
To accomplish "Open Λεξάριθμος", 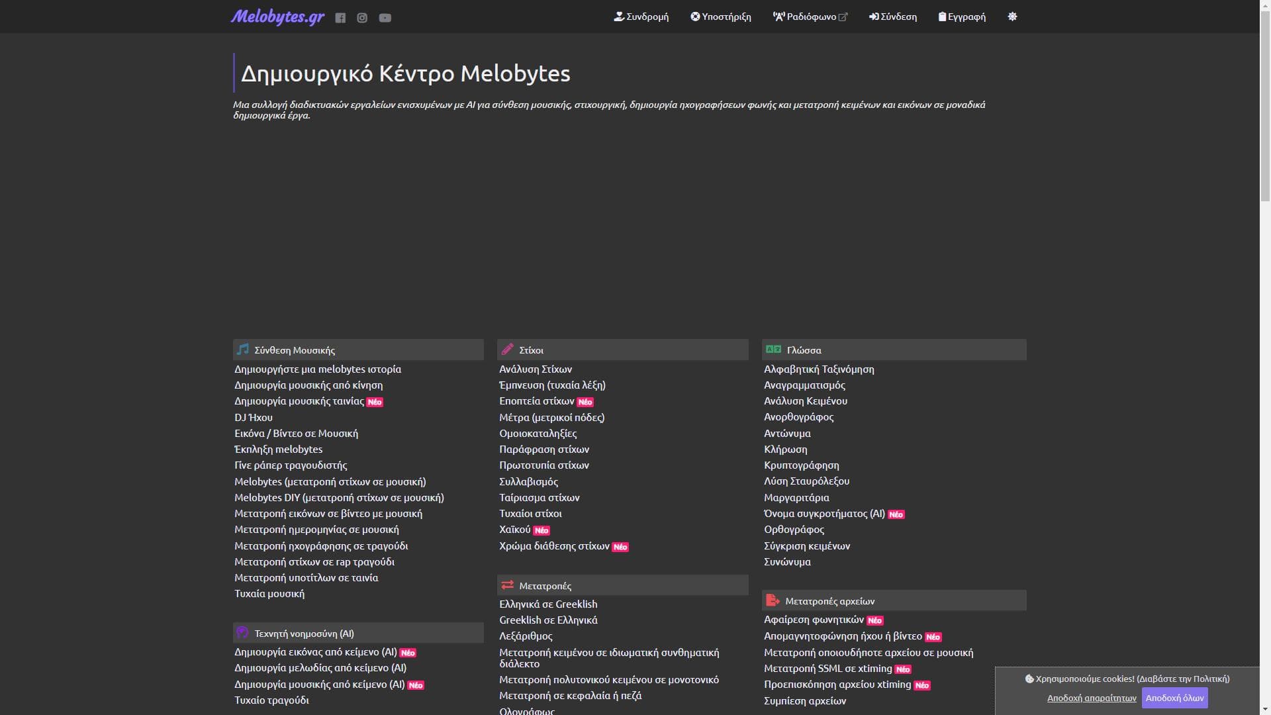I will [x=526, y=636].
